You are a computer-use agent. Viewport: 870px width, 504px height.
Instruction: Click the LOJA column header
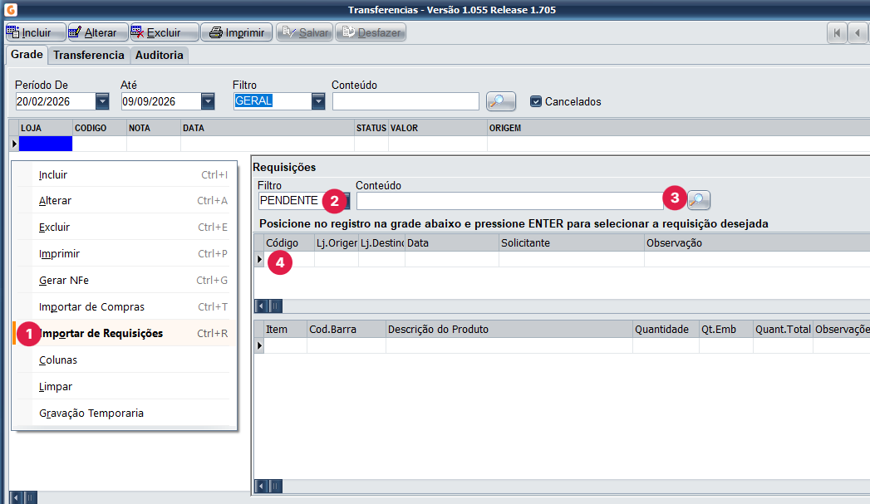pos(46,128)
